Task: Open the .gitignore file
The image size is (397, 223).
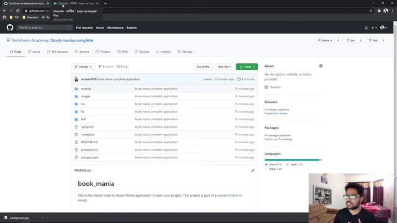Action: coord(87,127)
